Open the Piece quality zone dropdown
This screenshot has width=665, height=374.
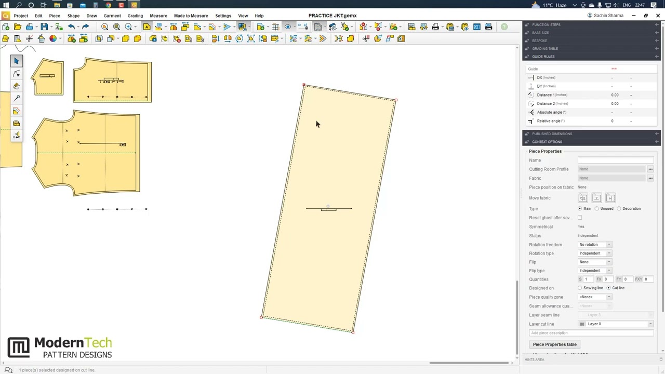595,297
